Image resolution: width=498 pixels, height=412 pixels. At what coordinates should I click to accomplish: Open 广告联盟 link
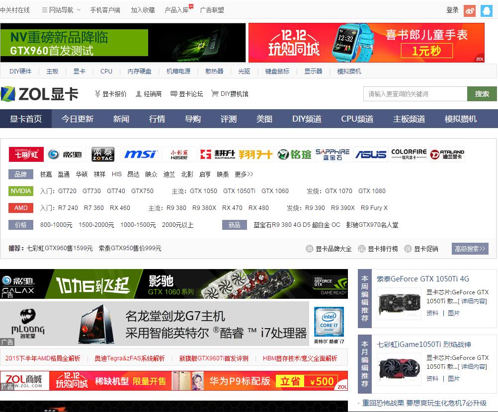pyautogui.click(x=212, y=10)
